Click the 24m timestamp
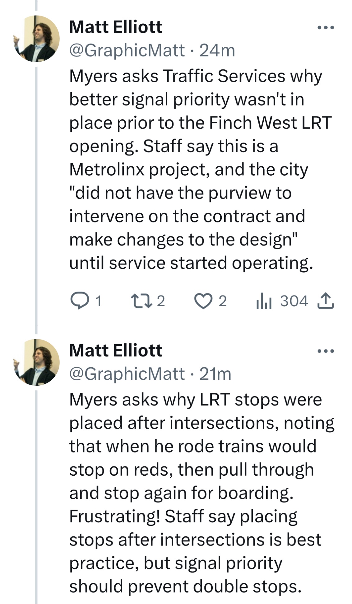 [x=217, y=50]
